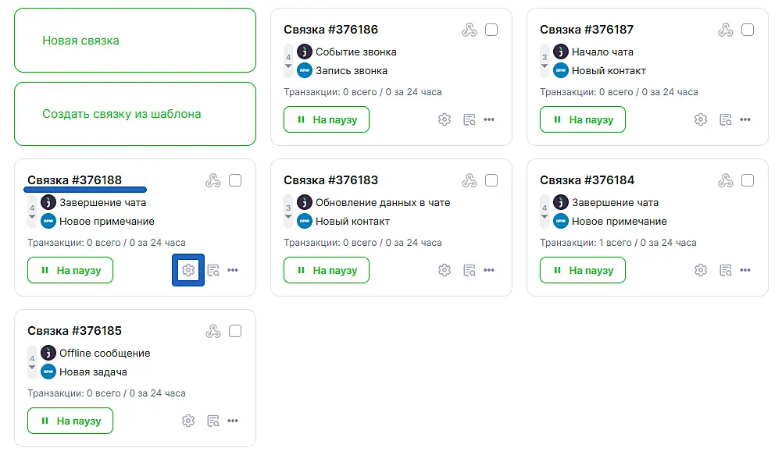Click webhook icon on Связка #376183
This screenshot has width=782, height=455.
click(x=469, y=181)
